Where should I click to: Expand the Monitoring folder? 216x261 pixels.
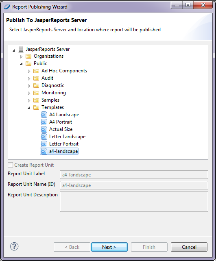coord(29,93)
